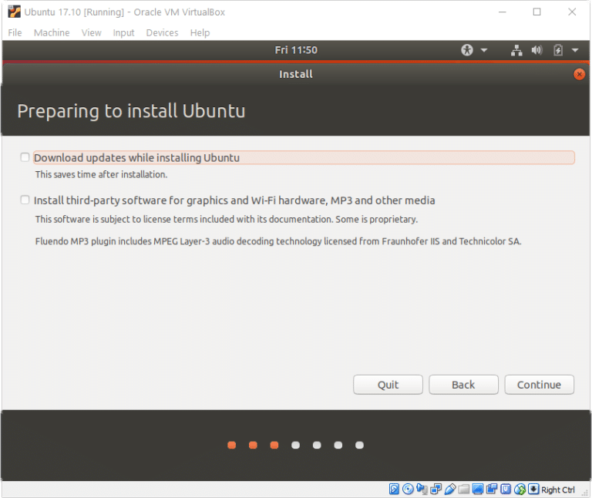This screenshot has width=592, height=498.
Task: Click the video capture status icon
Action: tap(492, 490)
